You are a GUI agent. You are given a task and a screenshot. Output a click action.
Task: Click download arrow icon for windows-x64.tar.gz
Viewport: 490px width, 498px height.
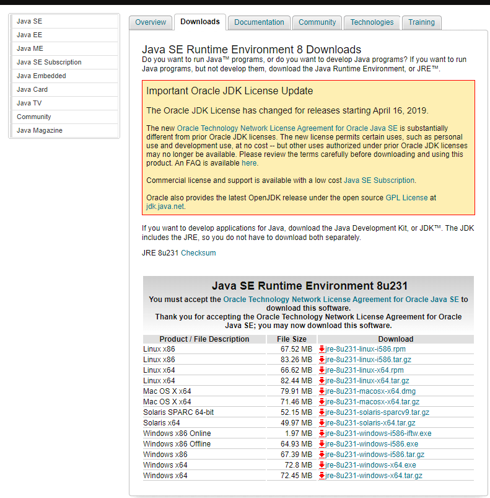point(322,476)
